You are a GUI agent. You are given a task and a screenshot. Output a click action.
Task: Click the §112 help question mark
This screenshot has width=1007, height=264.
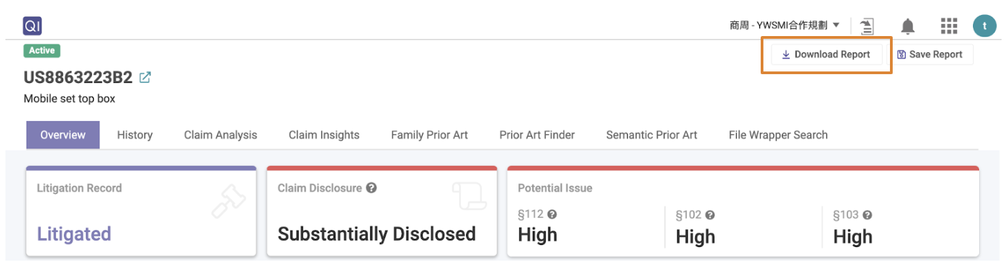552,214
